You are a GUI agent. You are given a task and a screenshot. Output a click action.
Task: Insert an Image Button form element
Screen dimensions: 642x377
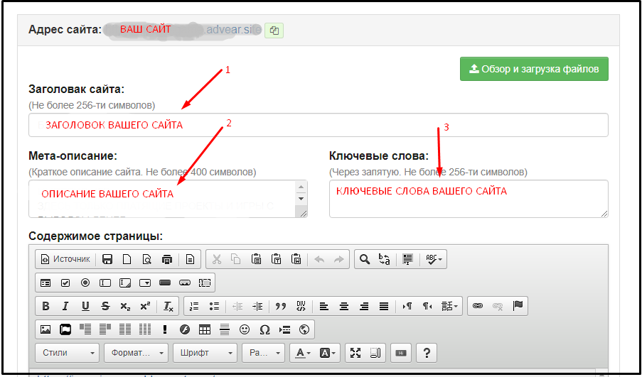185,283
